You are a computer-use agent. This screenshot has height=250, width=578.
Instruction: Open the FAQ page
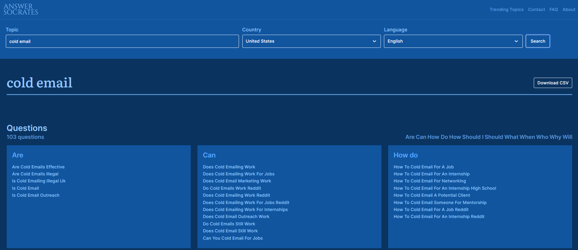point(553,9)
